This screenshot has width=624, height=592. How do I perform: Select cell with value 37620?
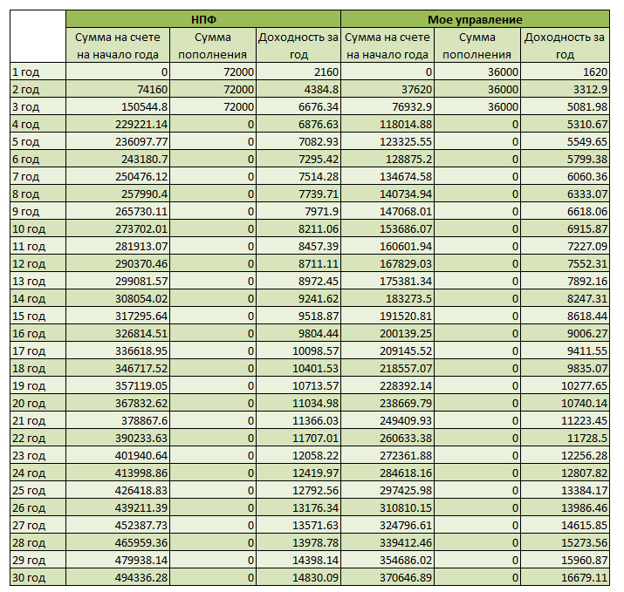tap(387, 89)
